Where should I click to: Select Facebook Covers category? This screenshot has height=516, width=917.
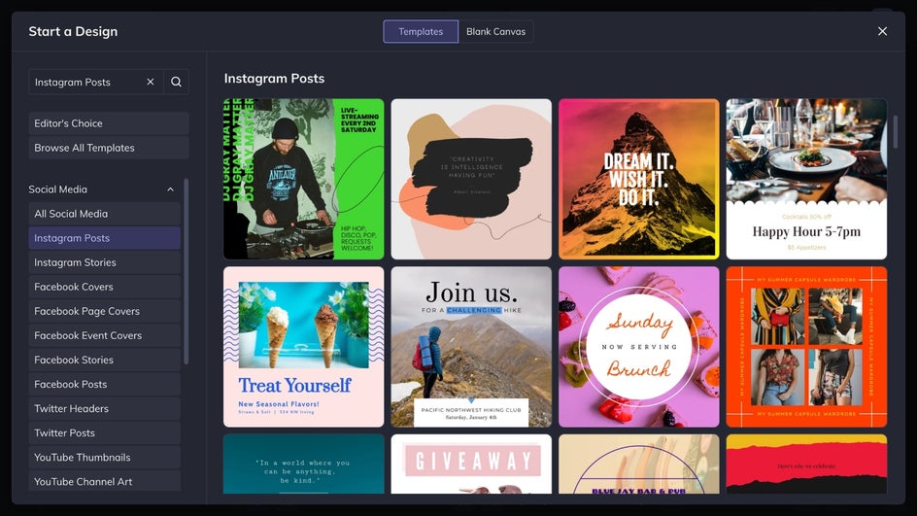coord(105,287)
